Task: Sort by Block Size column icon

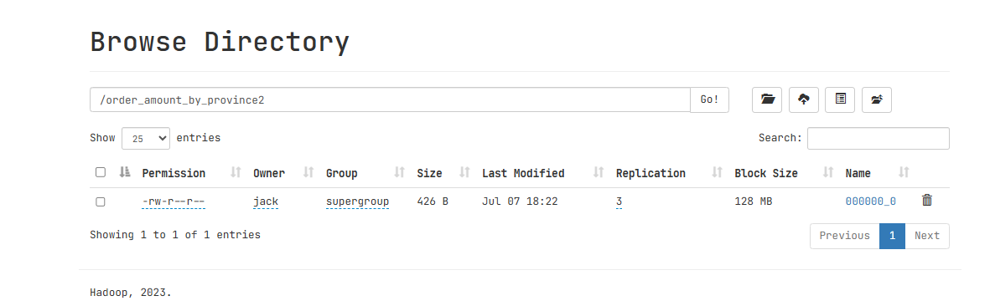Action: (x=828, y=172)
